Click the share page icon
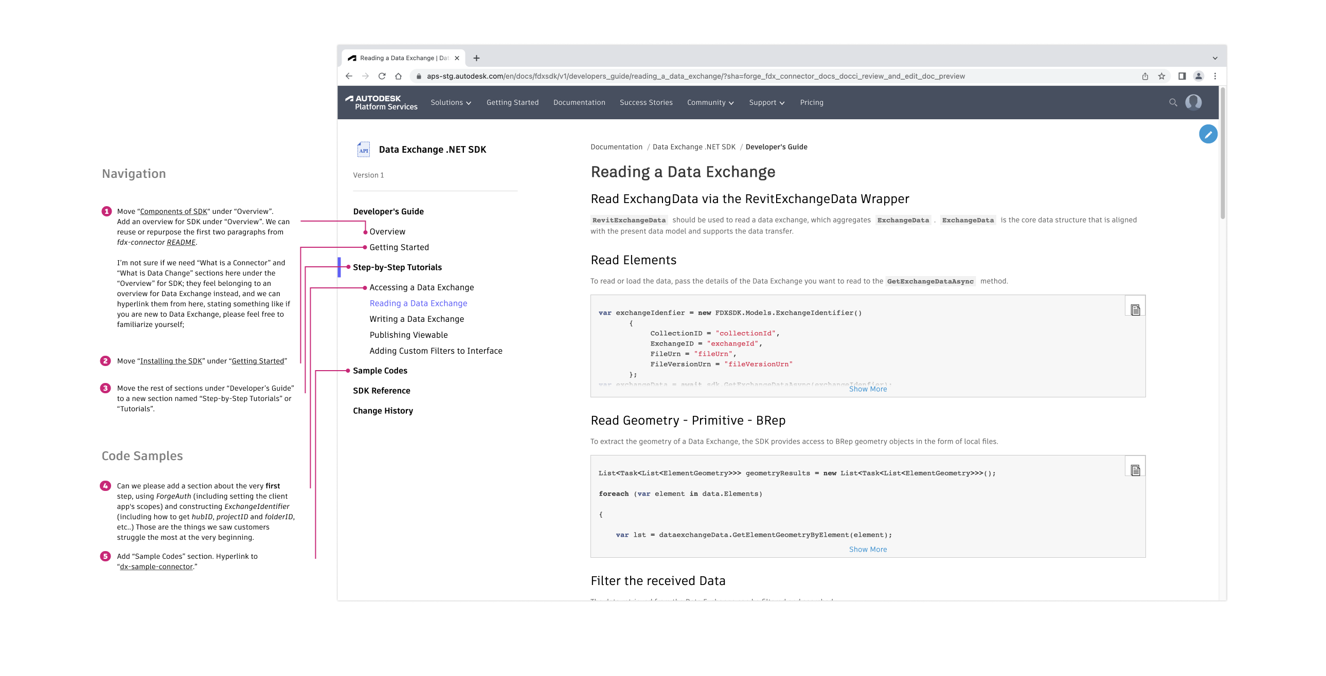 (x=1145, y=76)
